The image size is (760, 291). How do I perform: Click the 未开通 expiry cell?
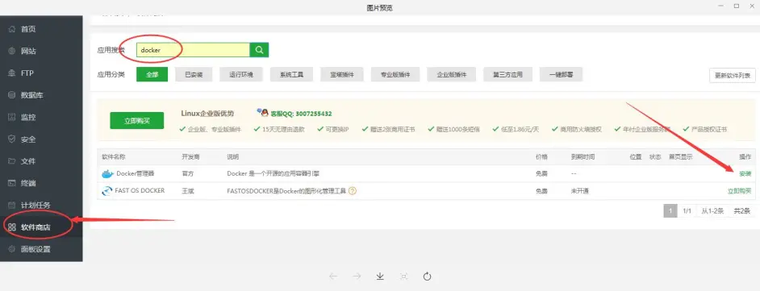(x=580, y=191)
